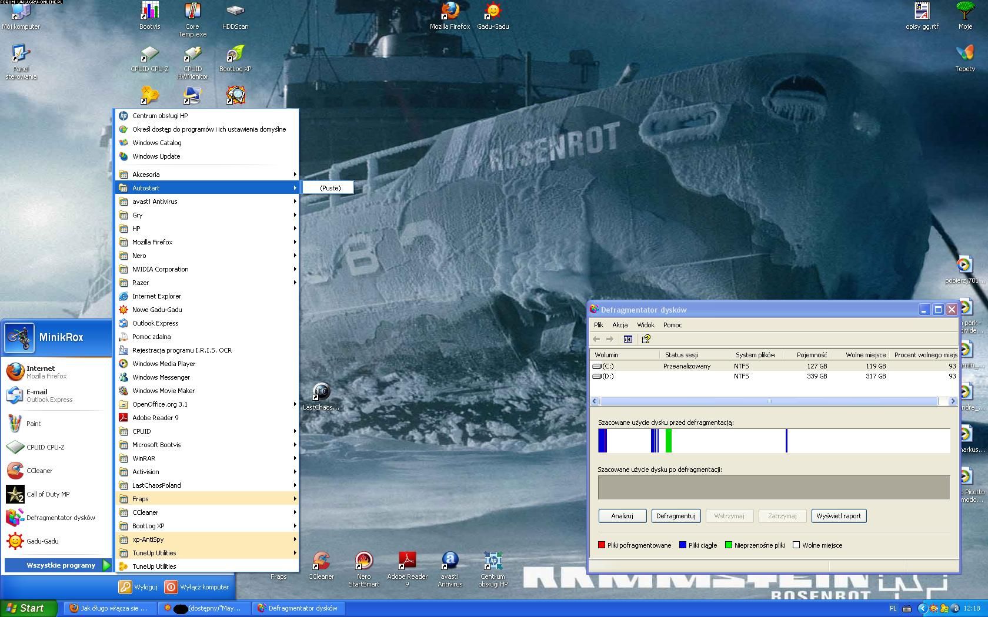Switch to Firefox 'Jak długo włącza się' taskbar button
This screenshot has width=988, height=617.
(109, 608)
